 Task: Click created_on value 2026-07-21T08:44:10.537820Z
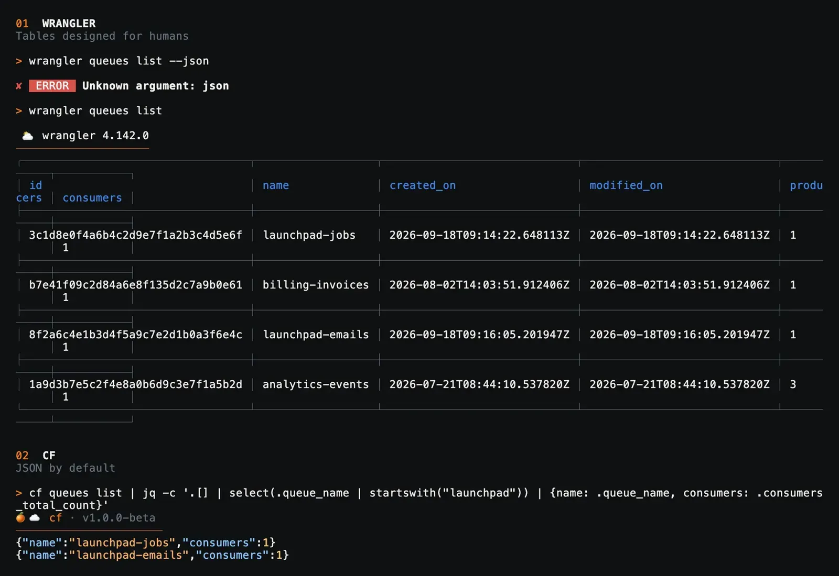[479, 384]
